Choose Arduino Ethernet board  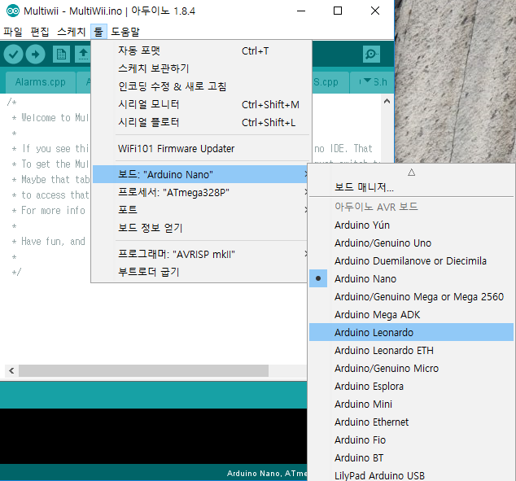[411, 422]
